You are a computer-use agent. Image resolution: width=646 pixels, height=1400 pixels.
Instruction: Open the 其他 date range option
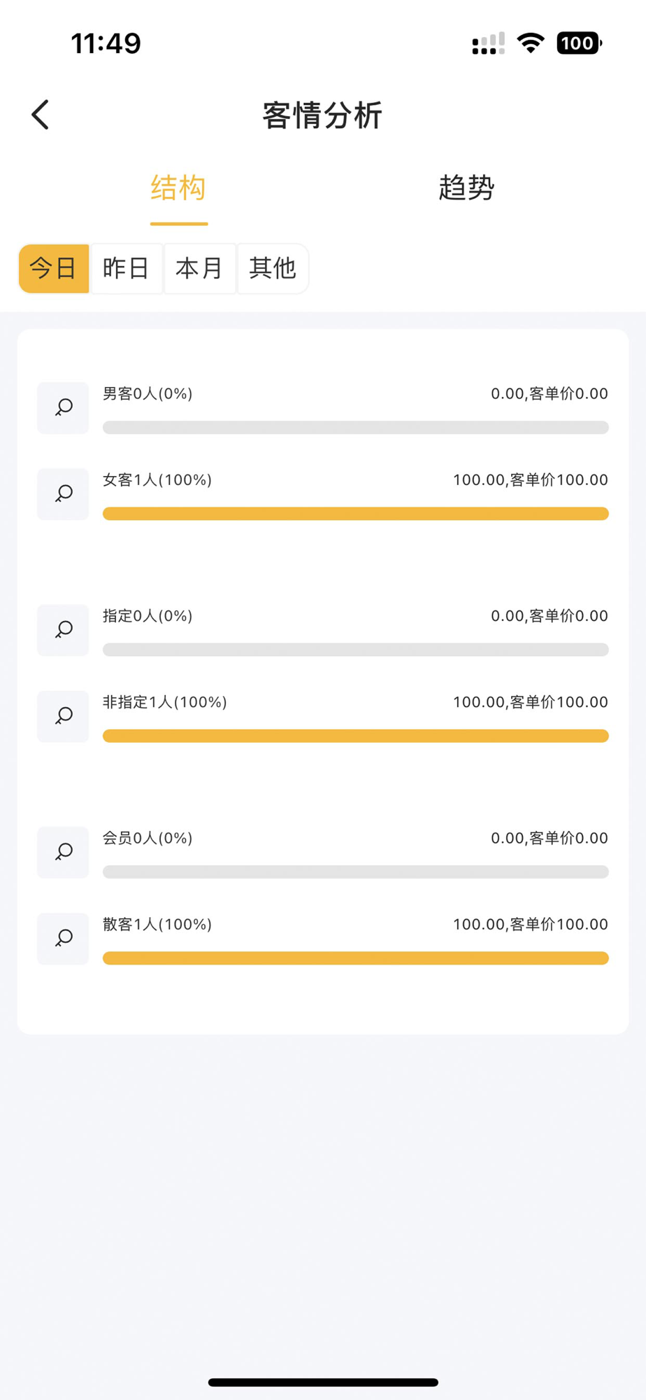pyautogui.click(x=273, y=268)
